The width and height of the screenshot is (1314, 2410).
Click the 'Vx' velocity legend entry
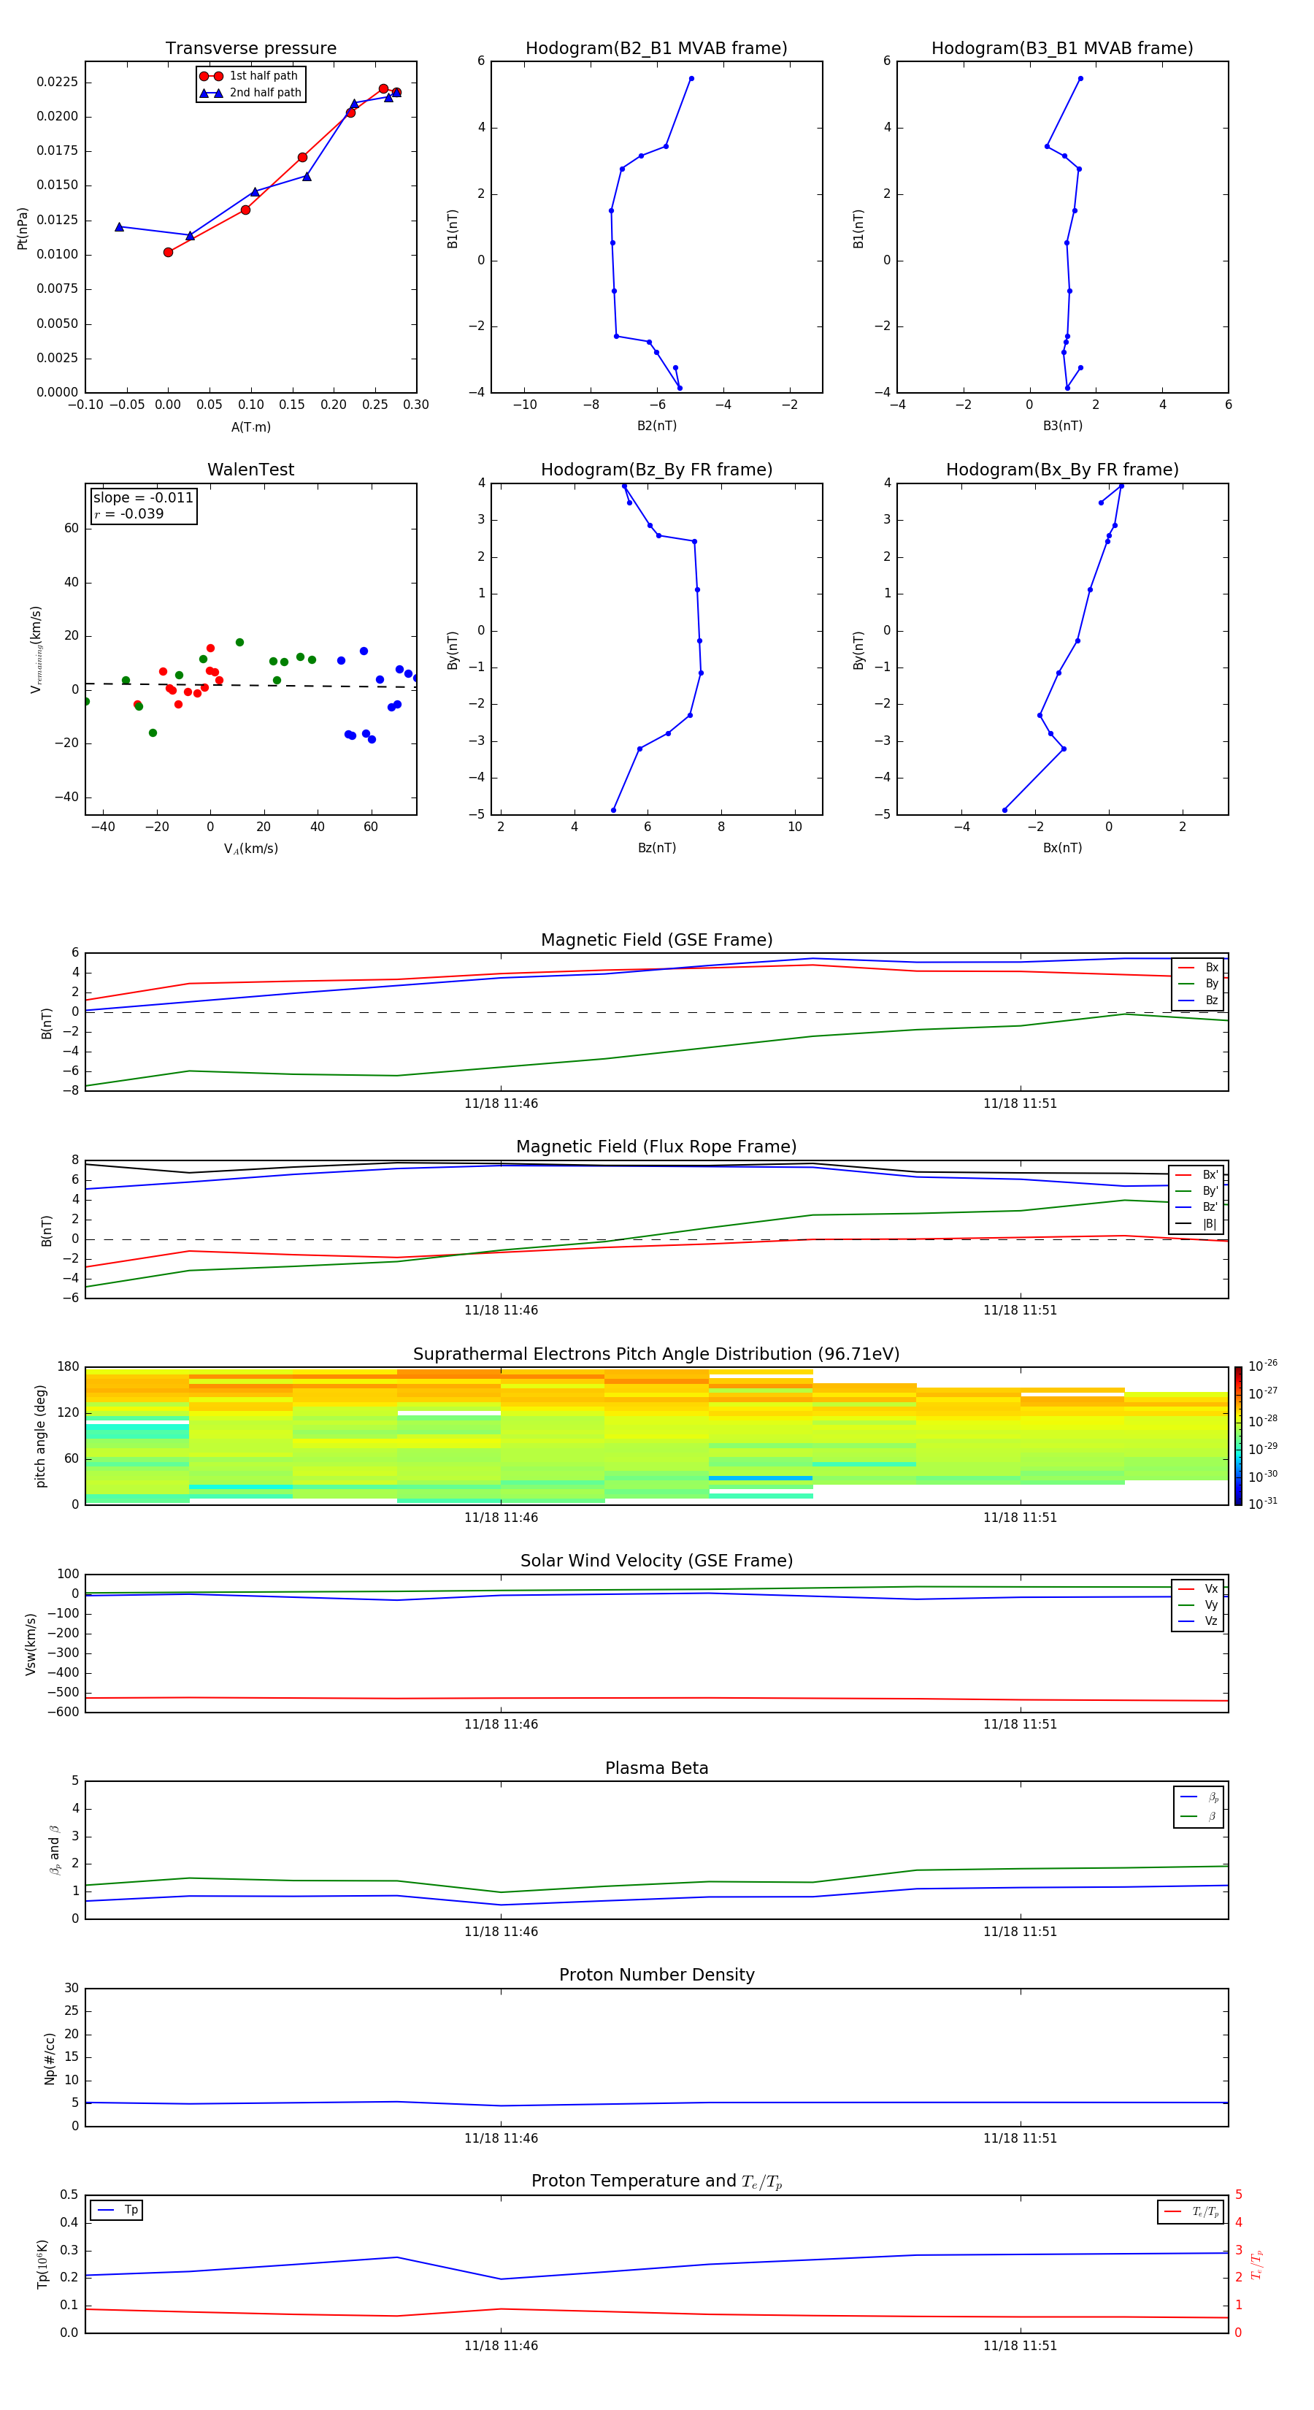[x=1199, y=1588]
